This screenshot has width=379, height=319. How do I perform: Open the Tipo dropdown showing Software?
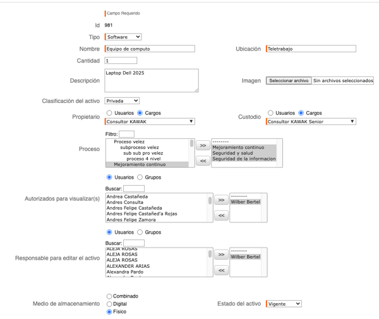(x=123, y=37)
